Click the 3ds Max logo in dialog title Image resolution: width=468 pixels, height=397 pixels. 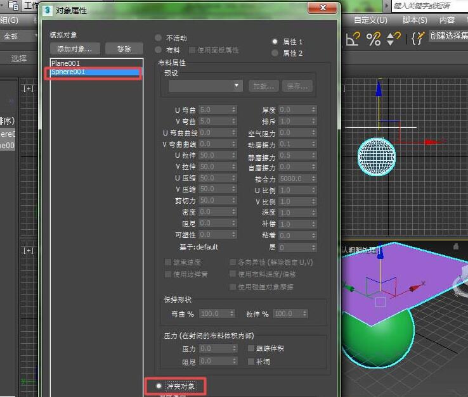tap(47, 10)
